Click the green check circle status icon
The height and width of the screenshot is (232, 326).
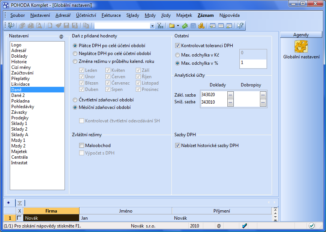pyautogui.click(x=311, y=226)
